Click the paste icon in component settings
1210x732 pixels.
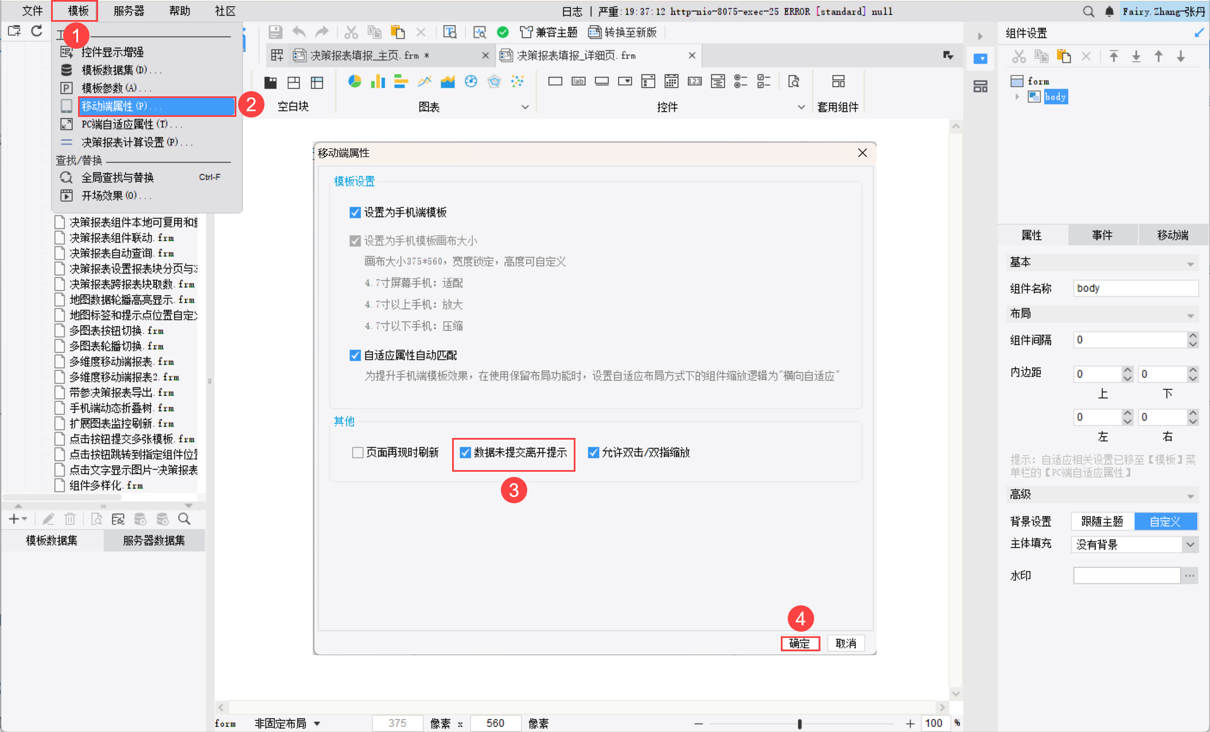pos(1064,56)
